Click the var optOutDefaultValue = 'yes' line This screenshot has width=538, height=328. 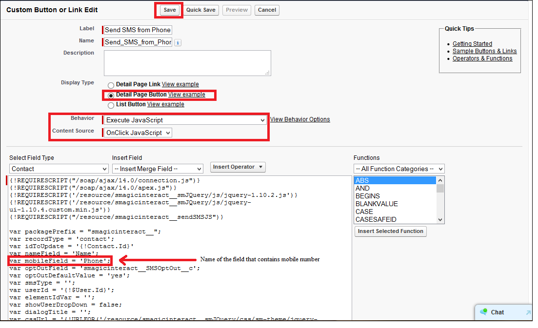[70, 275]
